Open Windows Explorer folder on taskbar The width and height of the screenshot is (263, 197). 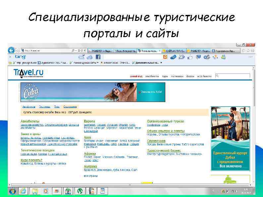pyautogui.click(x=35, y=191)
